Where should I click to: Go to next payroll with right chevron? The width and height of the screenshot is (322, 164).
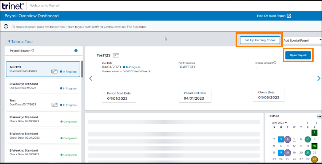(x=319, y=78)
